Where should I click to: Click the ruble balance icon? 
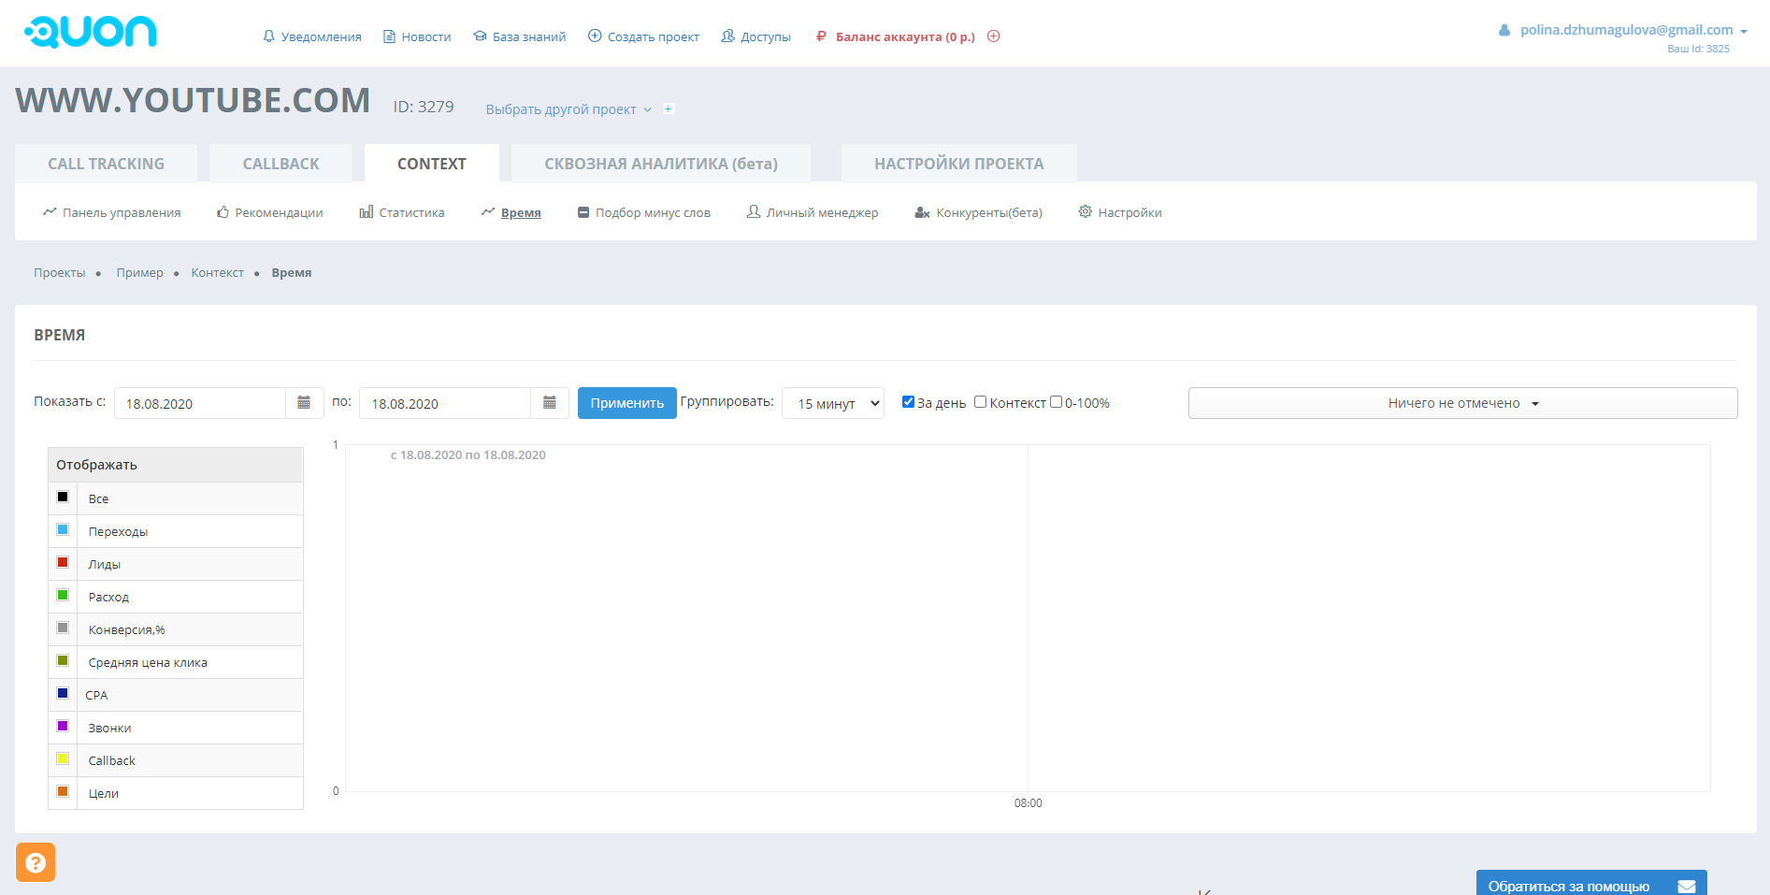(821, 36)
